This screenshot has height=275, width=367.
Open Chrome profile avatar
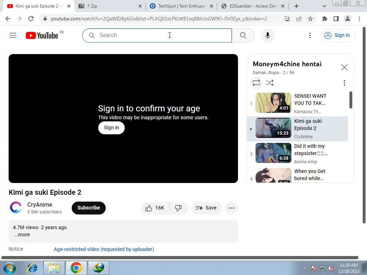[x=348, y=19]
